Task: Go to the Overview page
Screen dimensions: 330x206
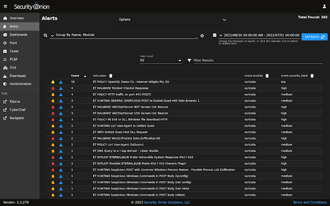Action: pyautogui.click(x=20, y=19)
